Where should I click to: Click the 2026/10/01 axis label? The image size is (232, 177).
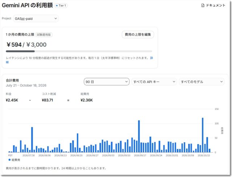click(x=172, y=155)
